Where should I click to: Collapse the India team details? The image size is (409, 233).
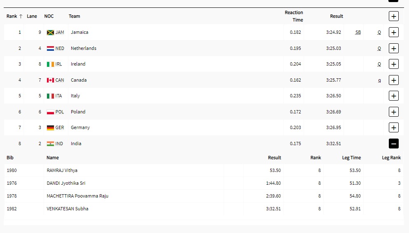(393, 144)
